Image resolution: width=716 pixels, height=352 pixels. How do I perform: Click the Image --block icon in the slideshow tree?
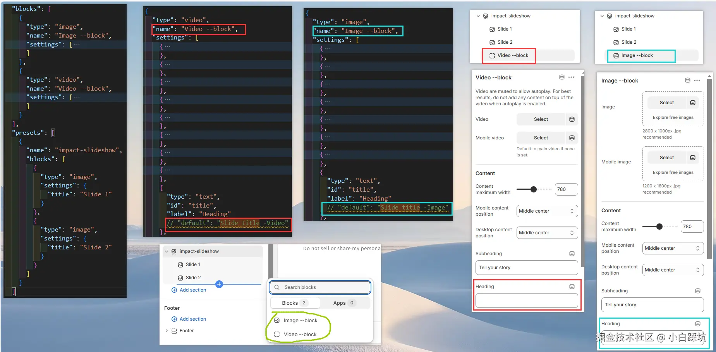pyautogui.click(x=616, y=55)
